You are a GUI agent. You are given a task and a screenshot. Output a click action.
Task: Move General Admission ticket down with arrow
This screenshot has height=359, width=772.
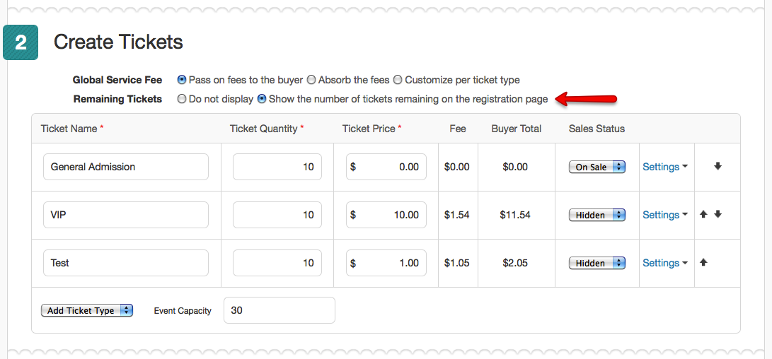click(718, 167)
